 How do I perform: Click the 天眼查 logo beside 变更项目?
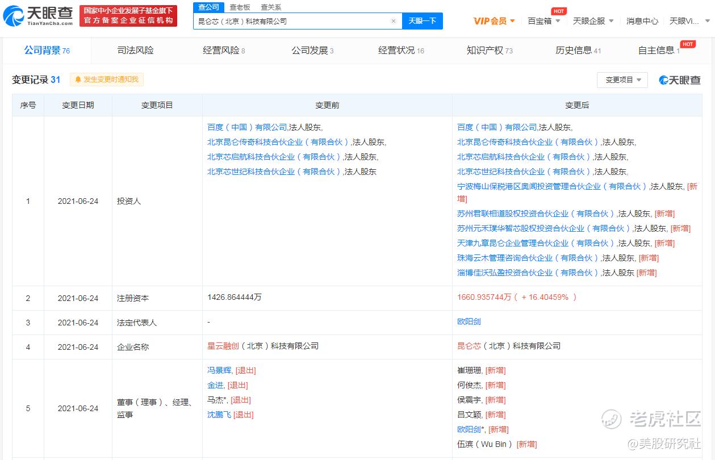tap(680, 80)
